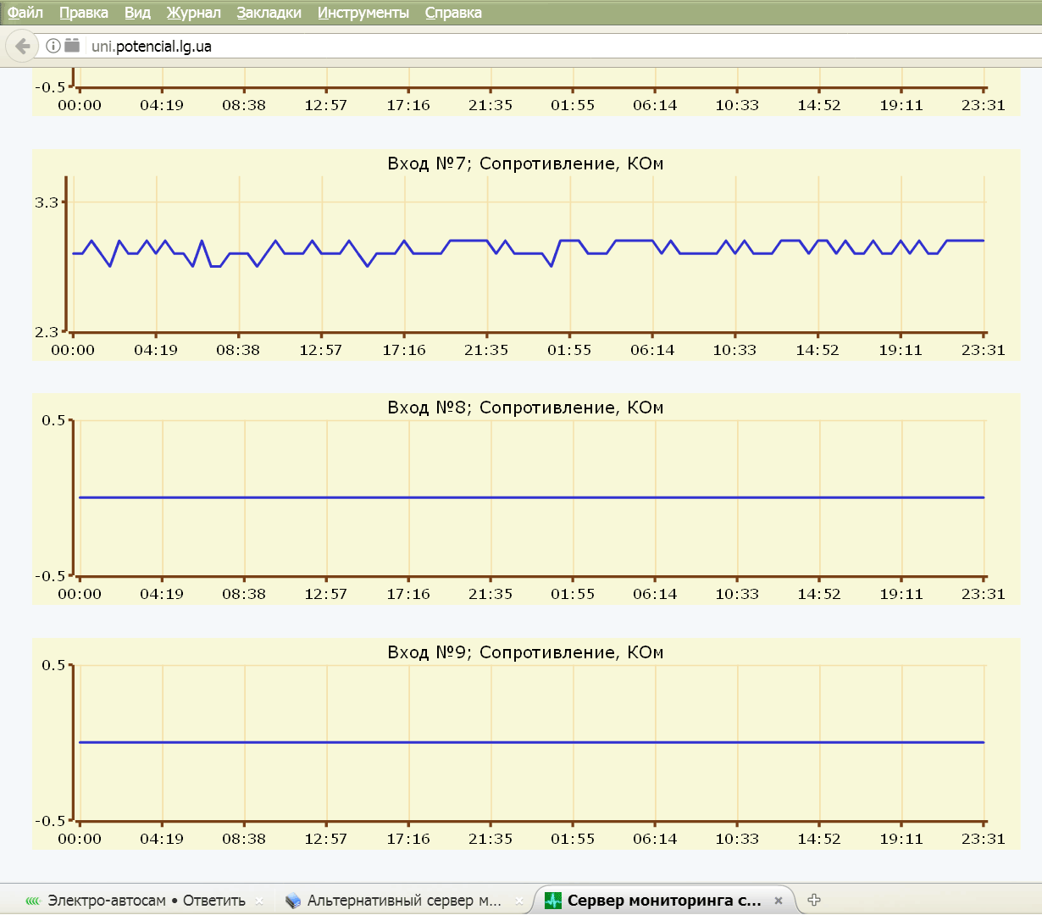Screen dimensions: 1042x915
Task: Switch to the Электро-автосам • Ответить tab
Action: pos(146,901)
